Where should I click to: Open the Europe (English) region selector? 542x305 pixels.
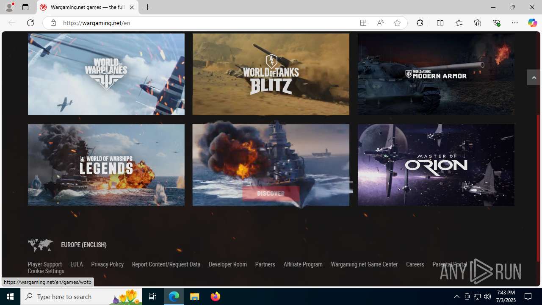click(84, 245)
